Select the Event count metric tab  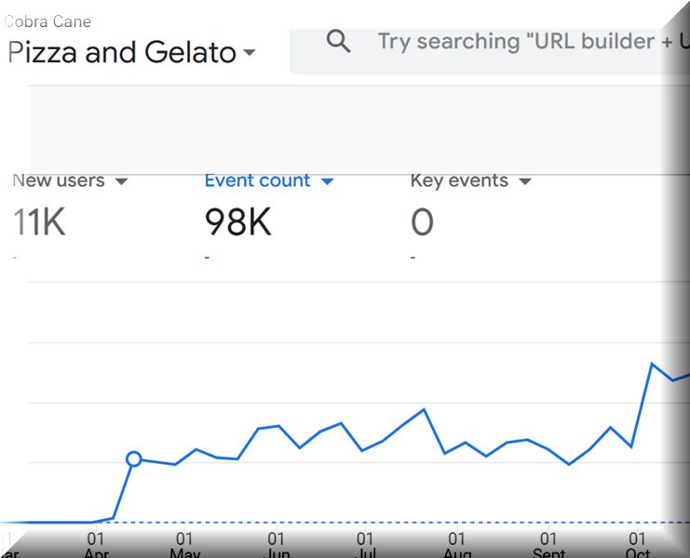tap(257, 180)
